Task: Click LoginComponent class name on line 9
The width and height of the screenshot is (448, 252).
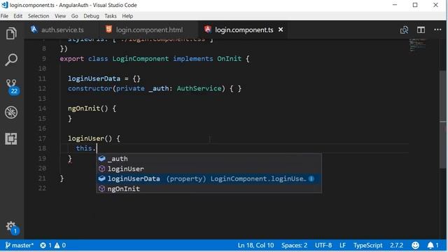Action: point(140,59)
